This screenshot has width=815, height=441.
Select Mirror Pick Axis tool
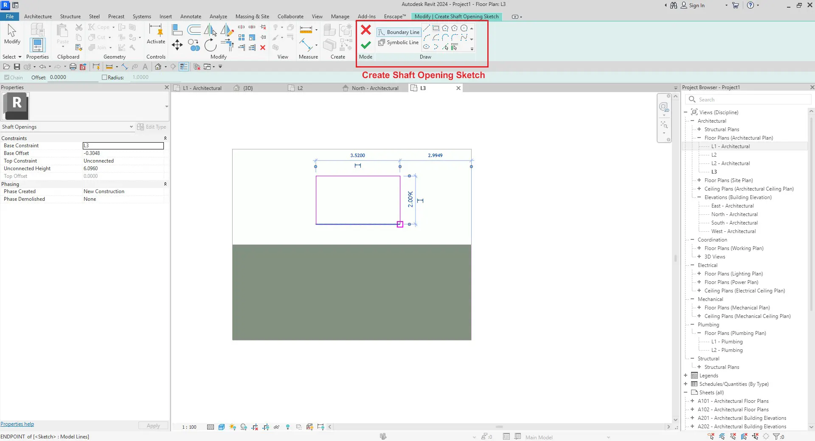point(211,29)
